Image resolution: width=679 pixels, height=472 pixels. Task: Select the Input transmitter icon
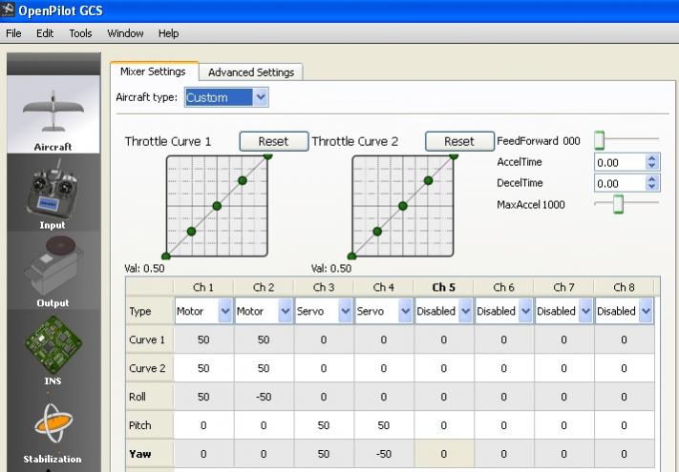click(x=53, y=194)
